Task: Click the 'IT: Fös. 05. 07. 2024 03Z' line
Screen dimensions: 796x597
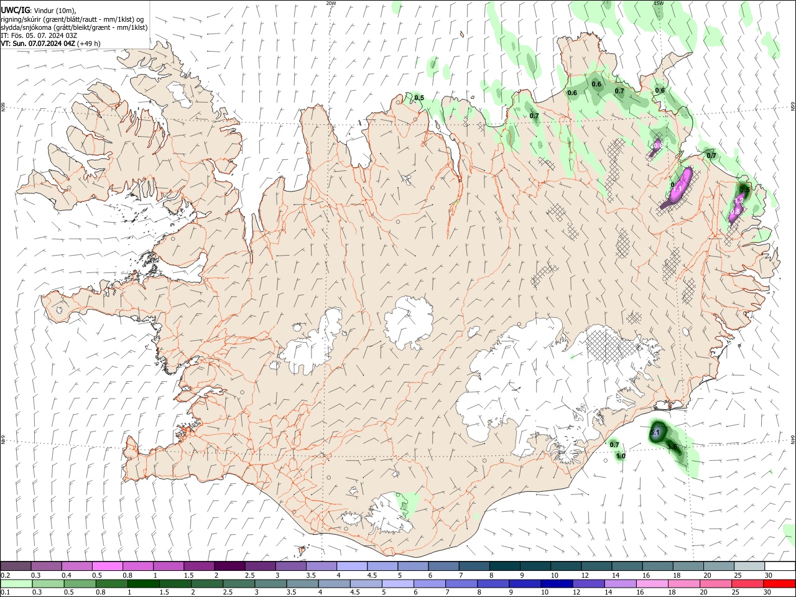Action: coord(38,35)
